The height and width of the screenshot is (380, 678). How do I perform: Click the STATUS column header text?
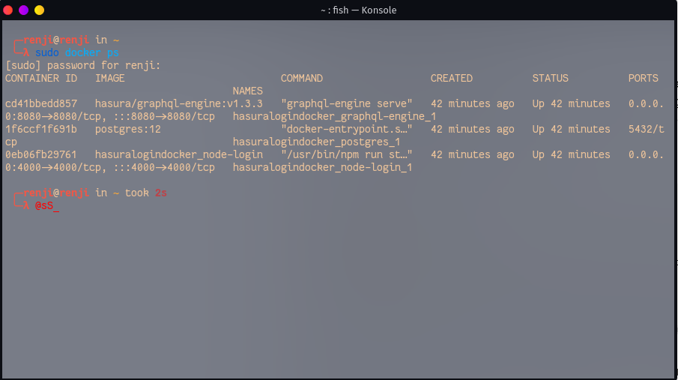click(550, 78)
